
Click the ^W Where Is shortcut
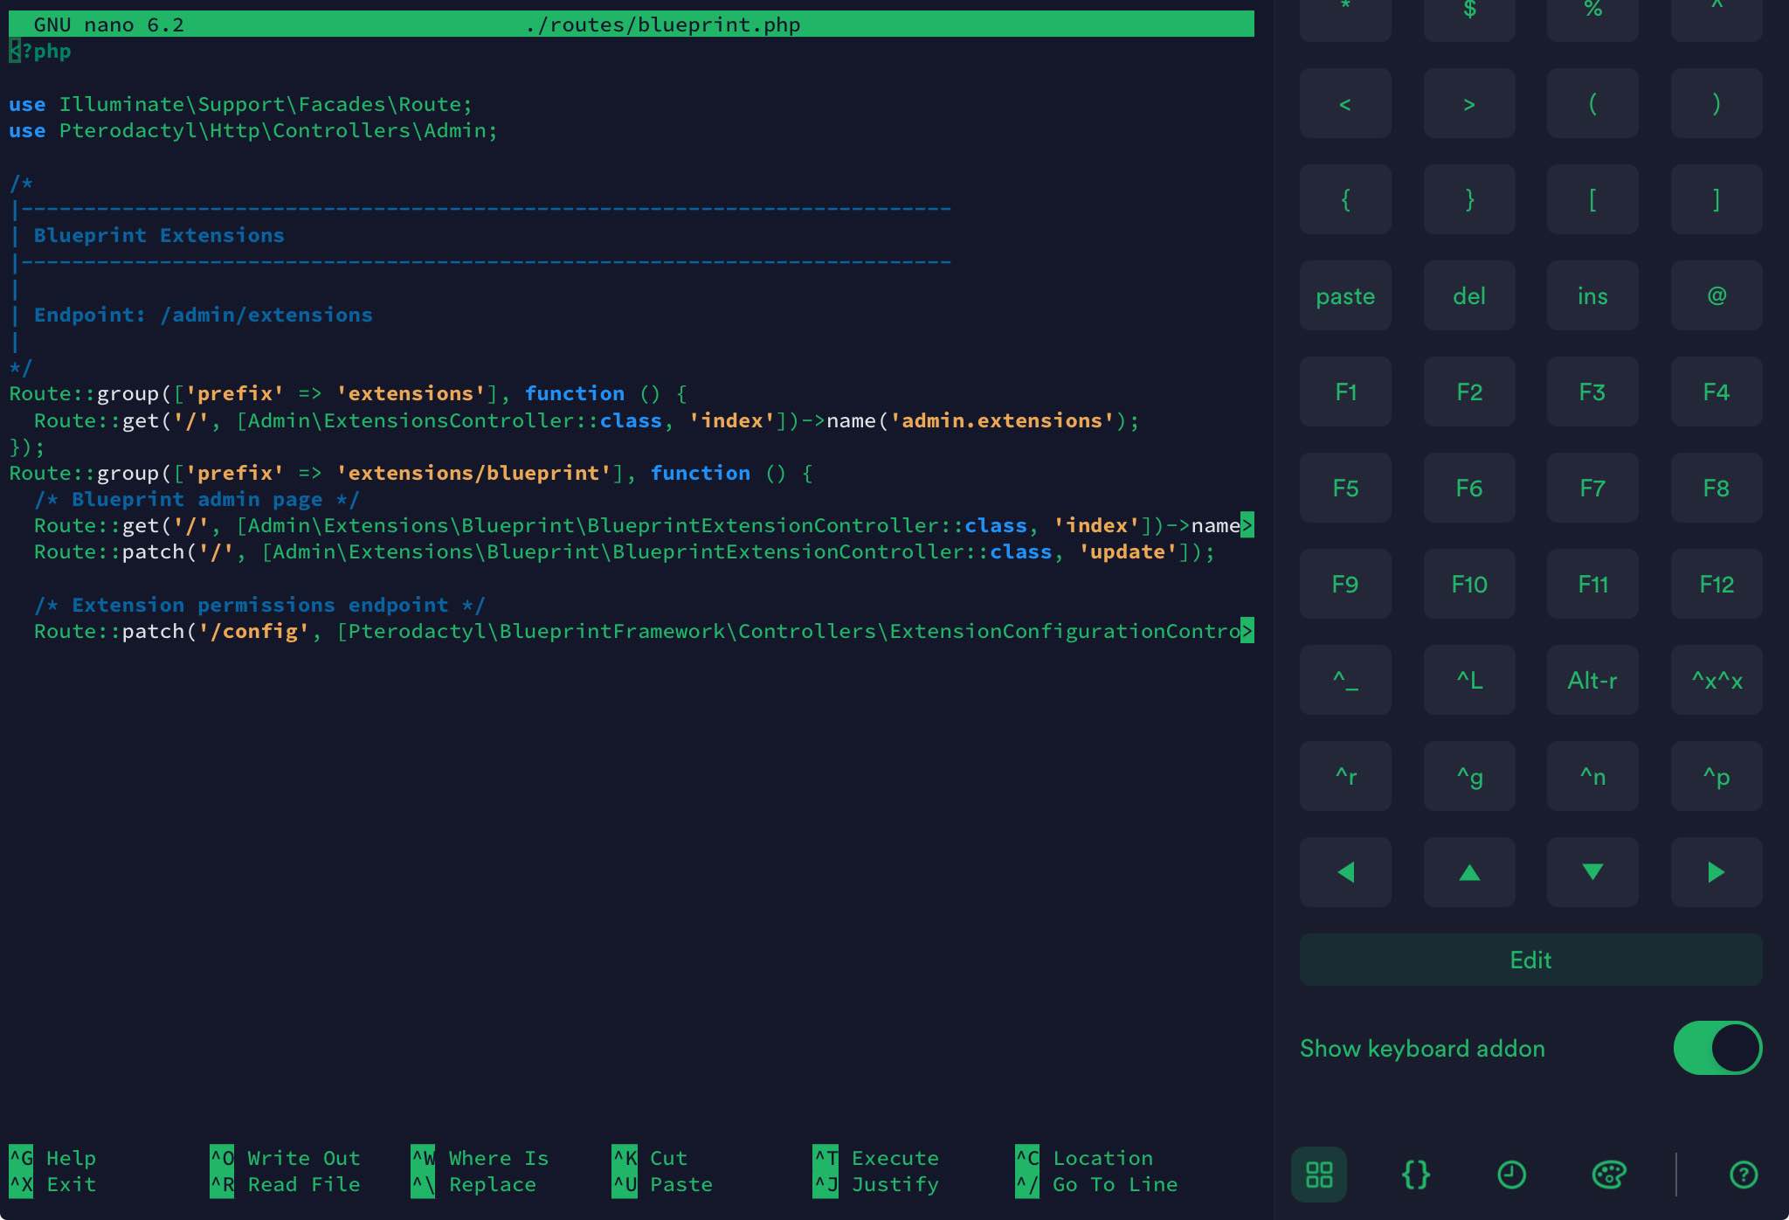pyautogui.click(x=480, y=1158)
